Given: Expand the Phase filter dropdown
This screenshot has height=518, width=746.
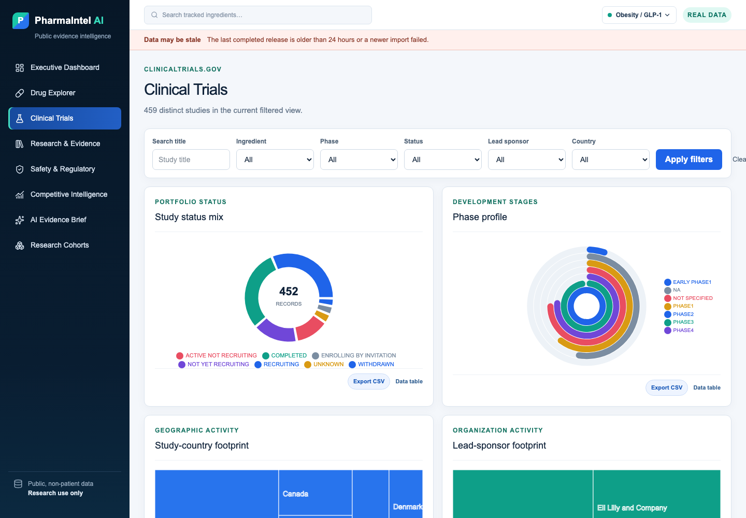Looking at the screenshot, I should [x=359, y=160].
